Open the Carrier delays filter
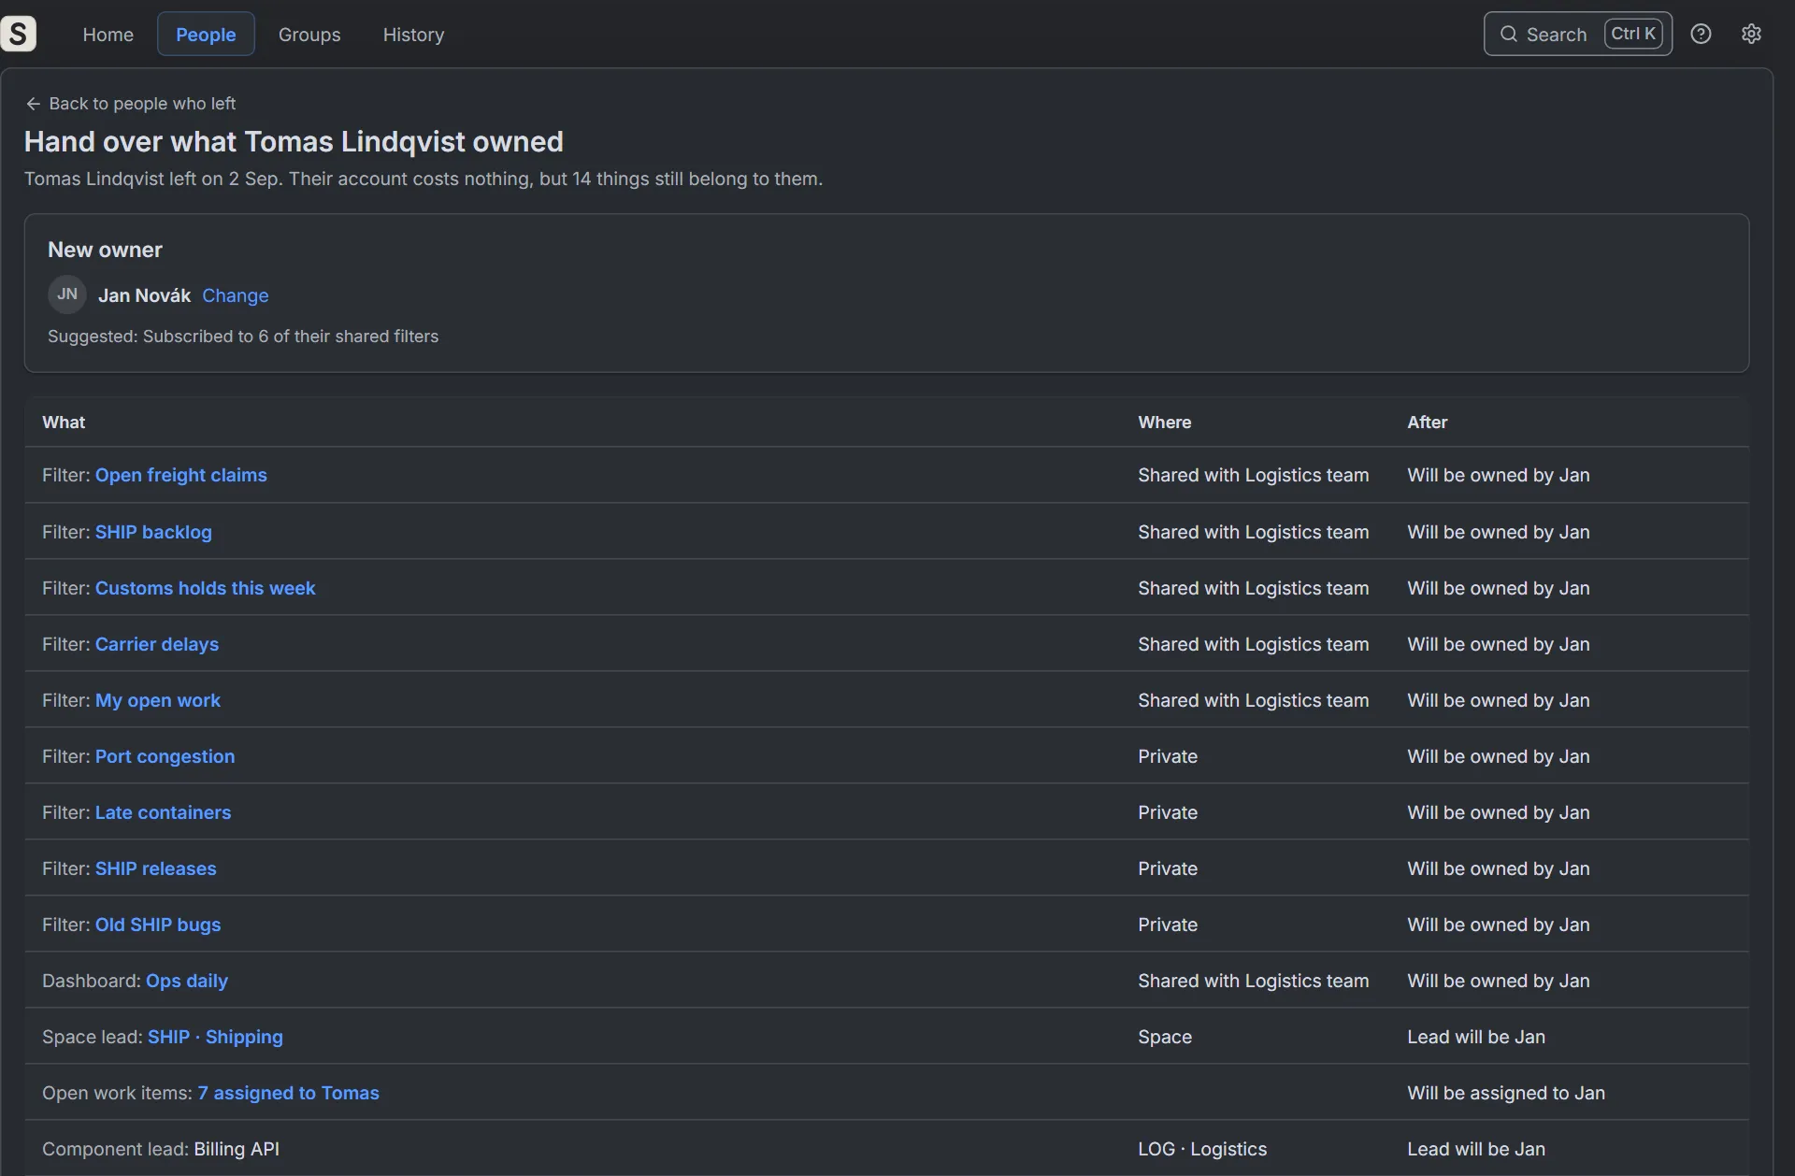Screen dimensions: 1795x1176 (x=157, y=644)
